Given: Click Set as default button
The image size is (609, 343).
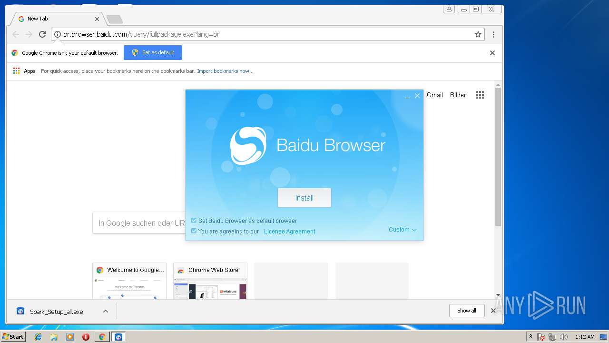Looking at the screenshot, I should (153, 52).
